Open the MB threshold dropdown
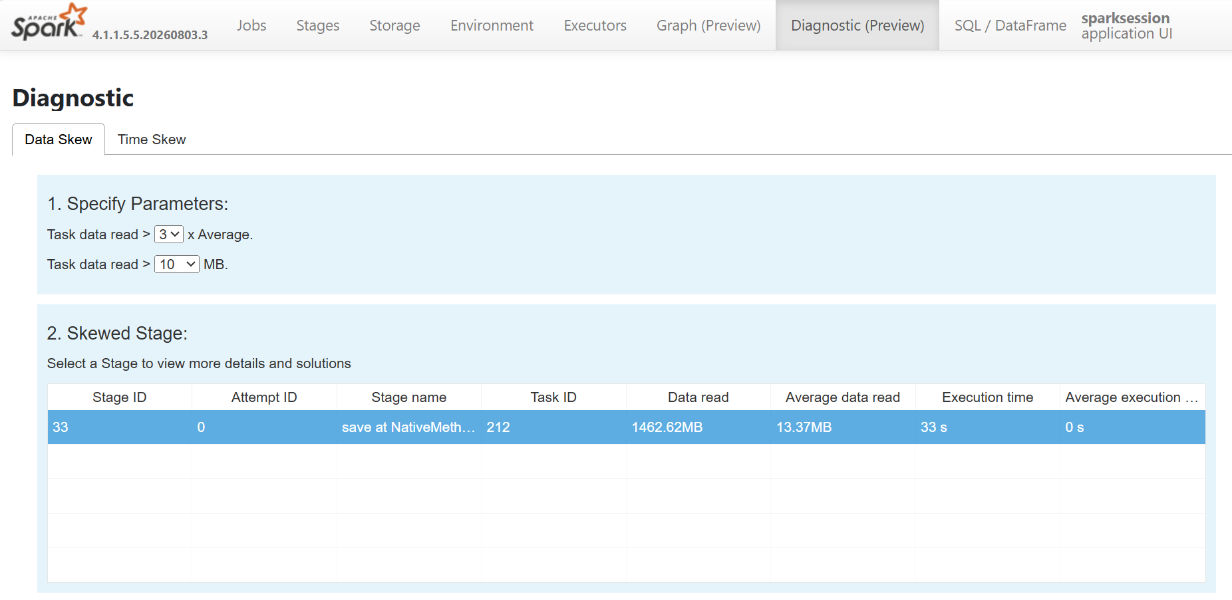This screenshot has width=1232, height=600. pyautogui.click(x=177, y=264)
